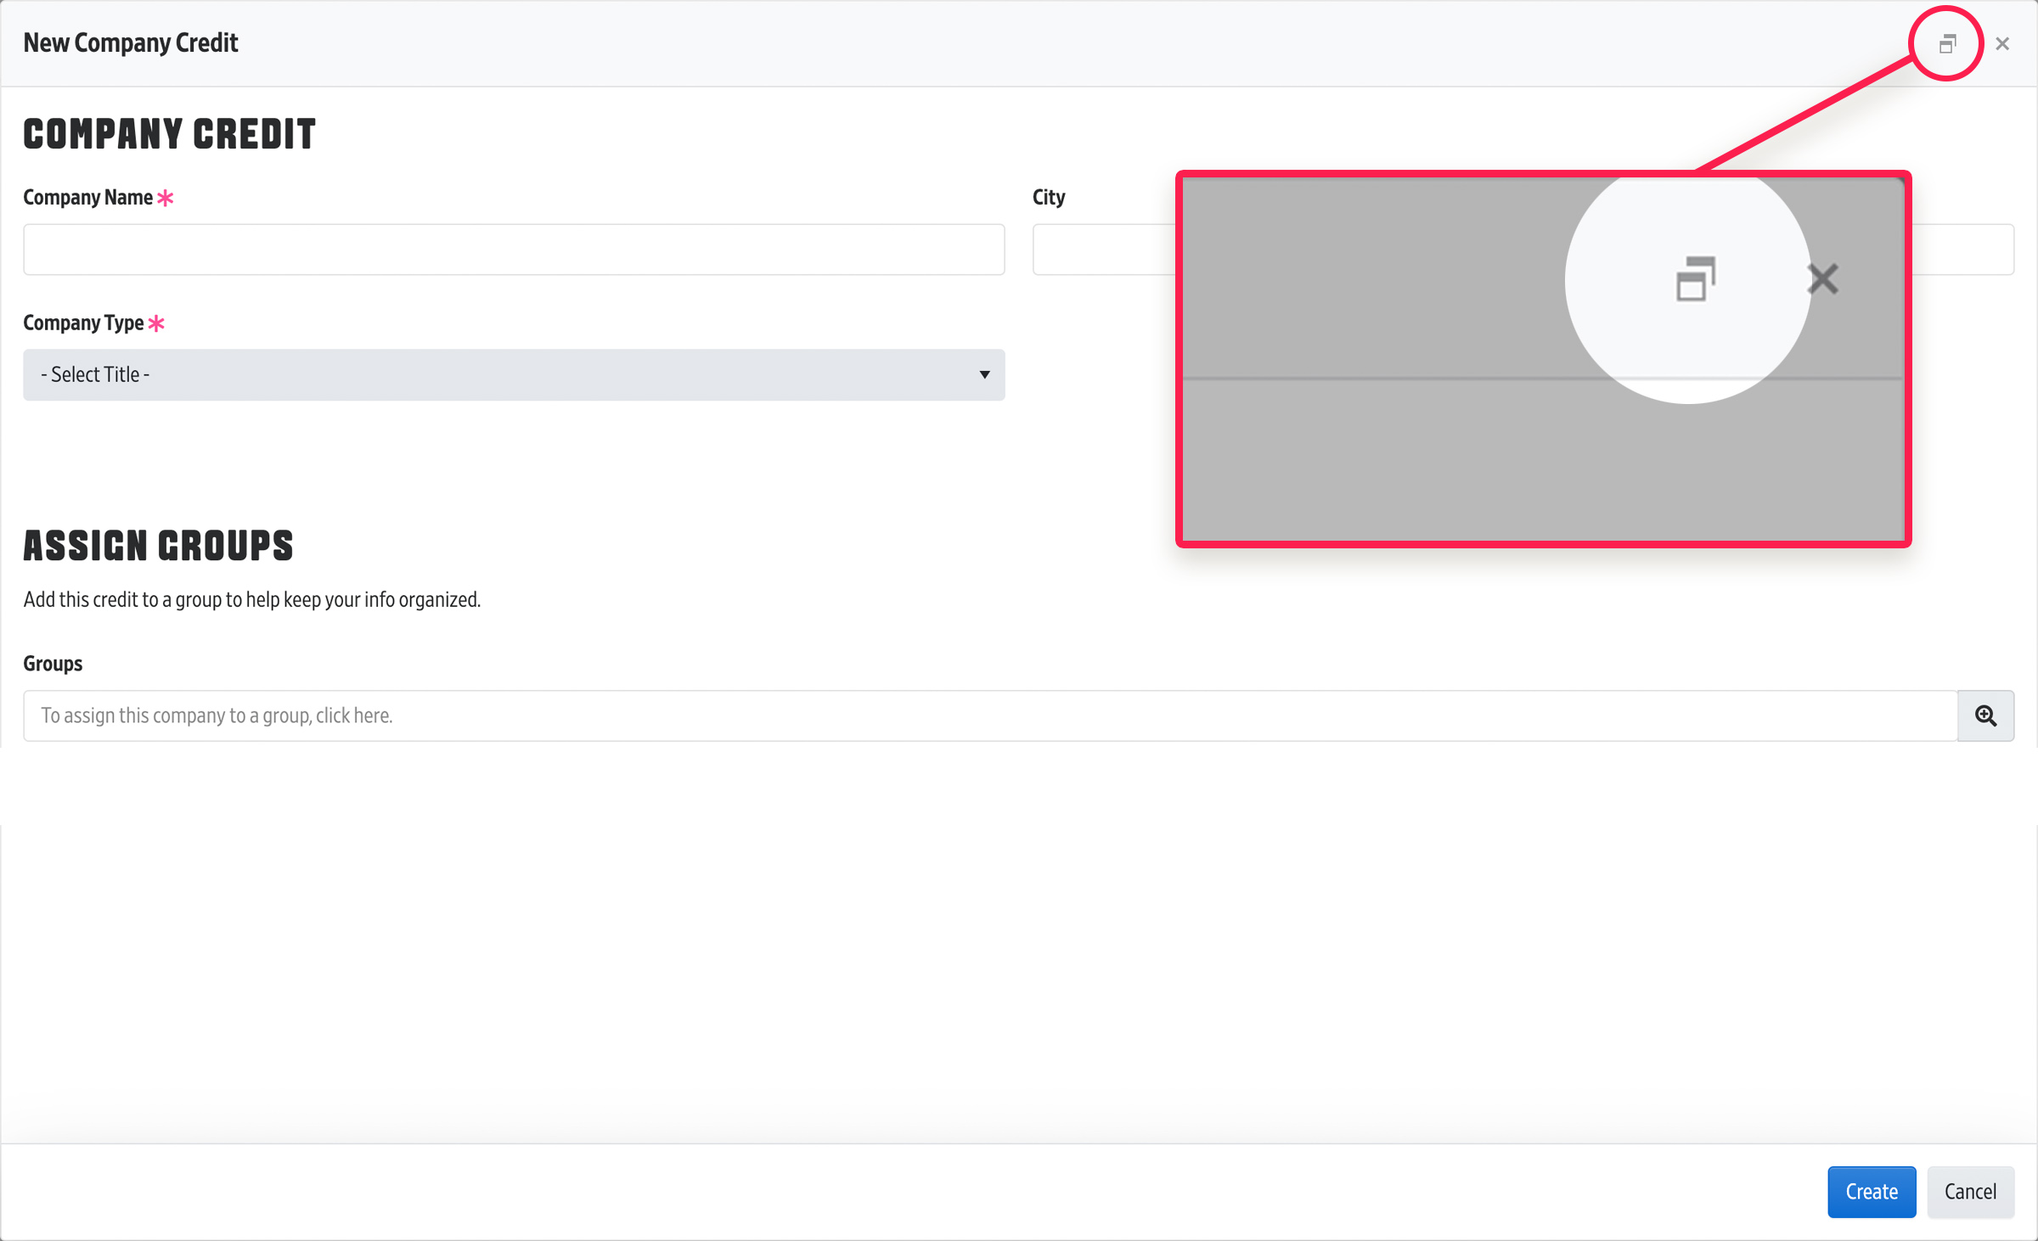Click the Company Type field label

click(83, 323)
